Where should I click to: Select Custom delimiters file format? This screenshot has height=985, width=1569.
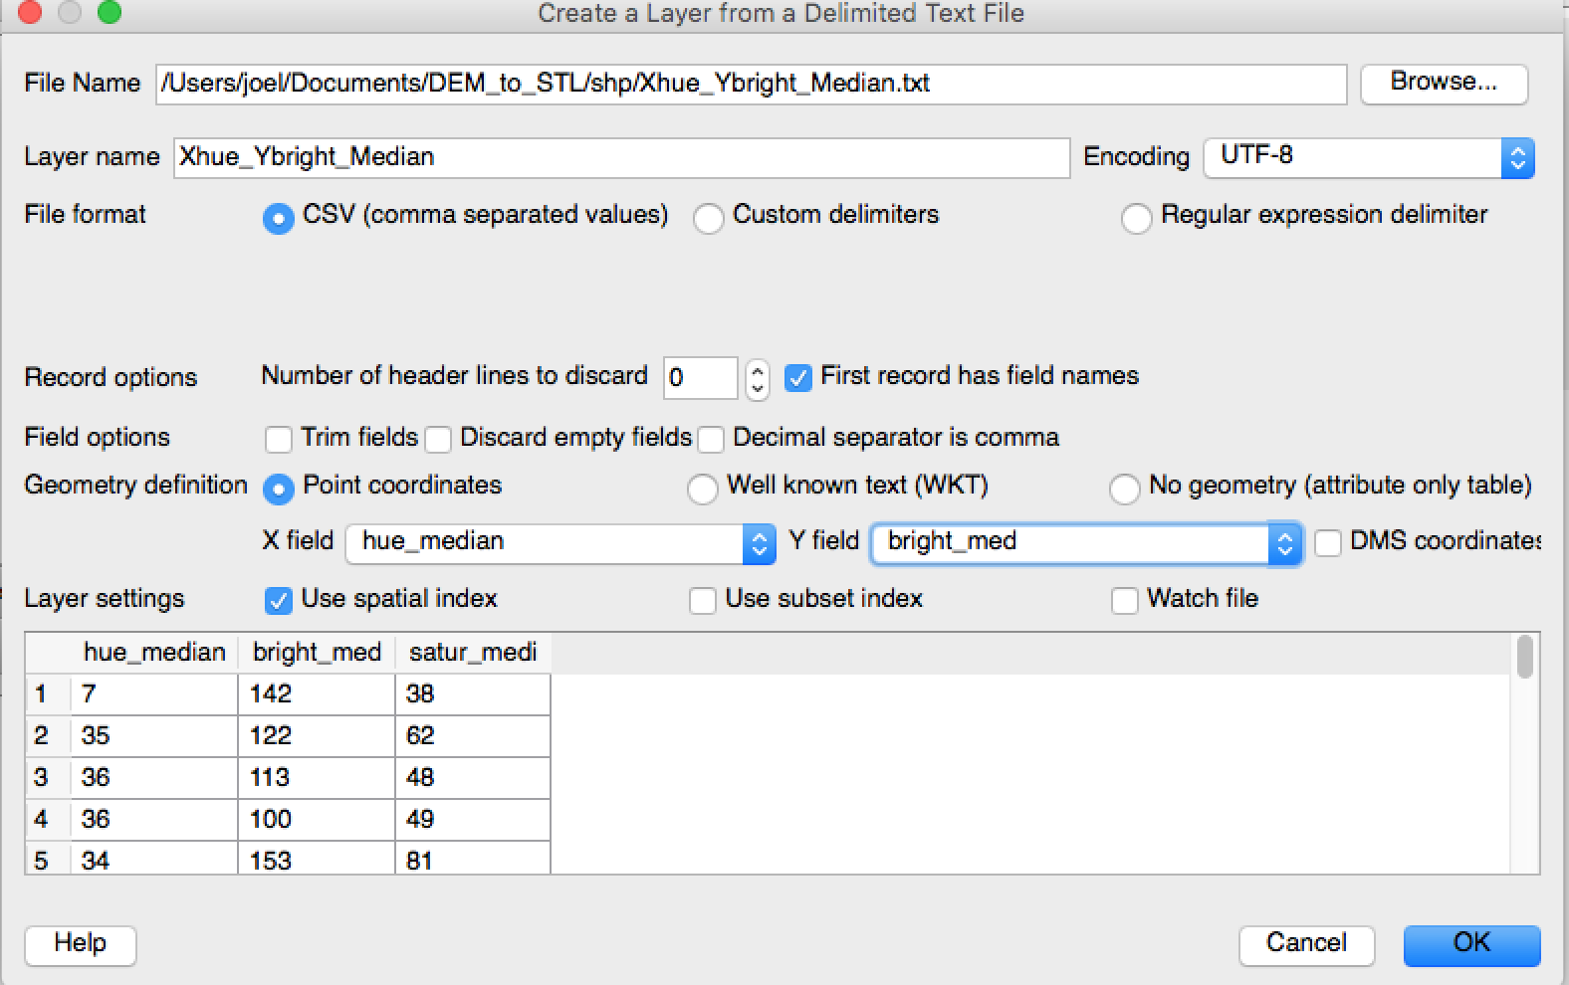(x=709, y=218)
